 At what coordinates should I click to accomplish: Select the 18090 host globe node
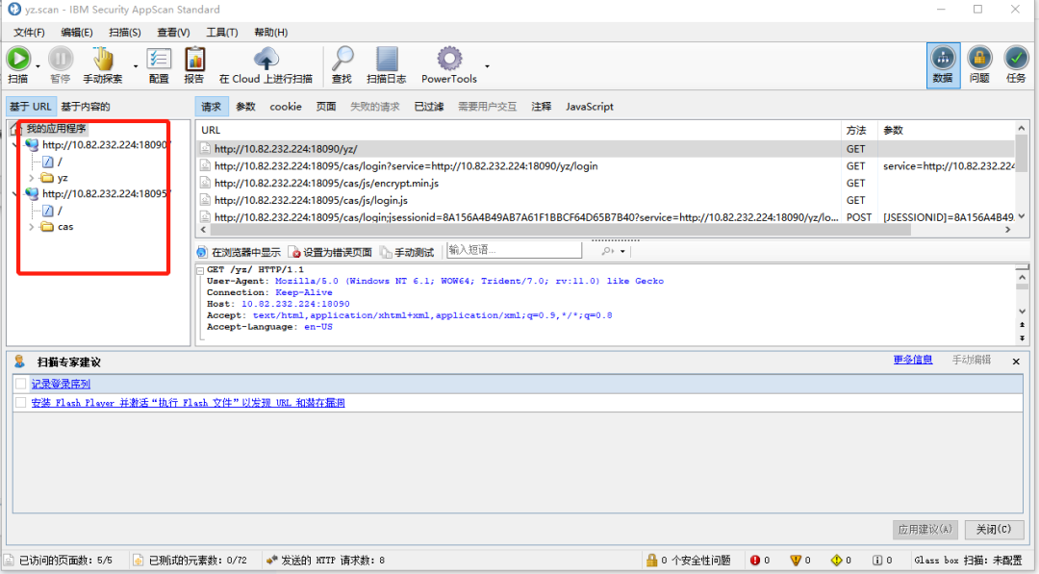(32, 144)
